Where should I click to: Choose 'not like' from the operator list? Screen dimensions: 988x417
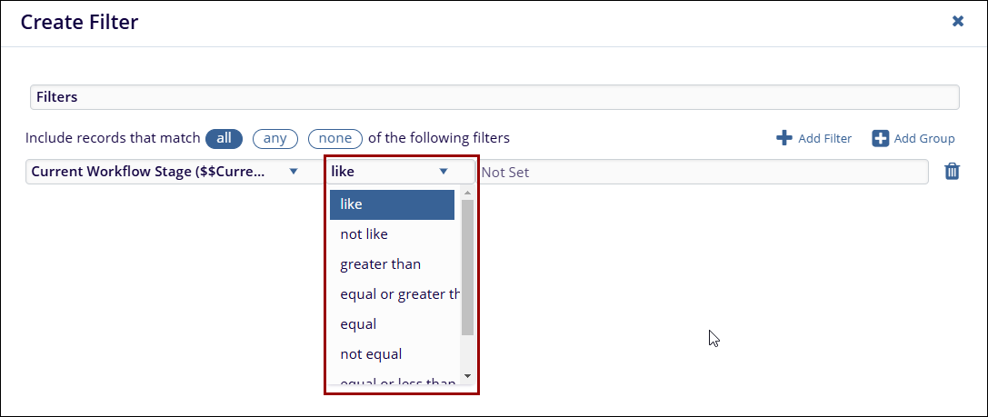[392, 234]
